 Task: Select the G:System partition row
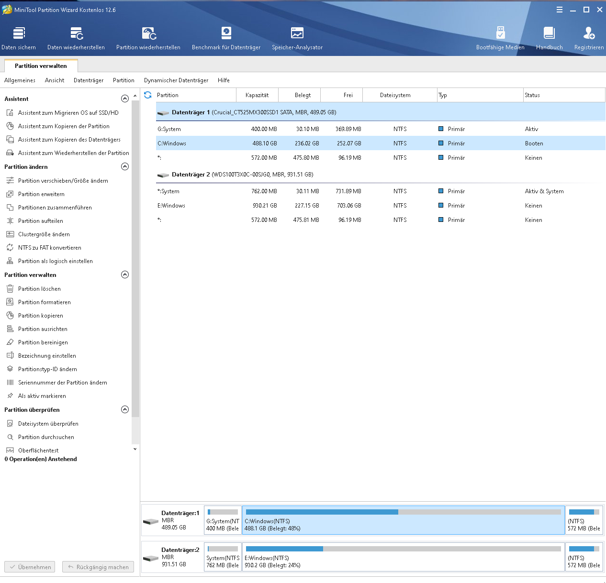pyautogui.click(x=381, y=129)
